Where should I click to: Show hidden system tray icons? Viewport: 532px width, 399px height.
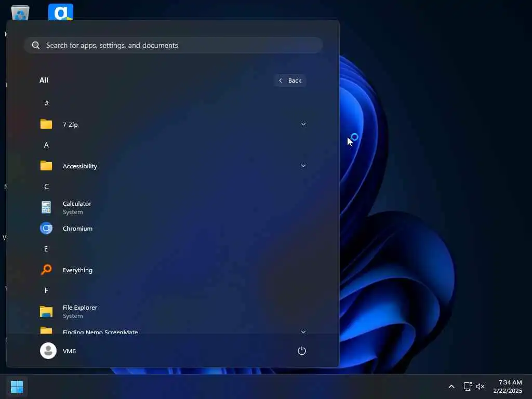451,387
